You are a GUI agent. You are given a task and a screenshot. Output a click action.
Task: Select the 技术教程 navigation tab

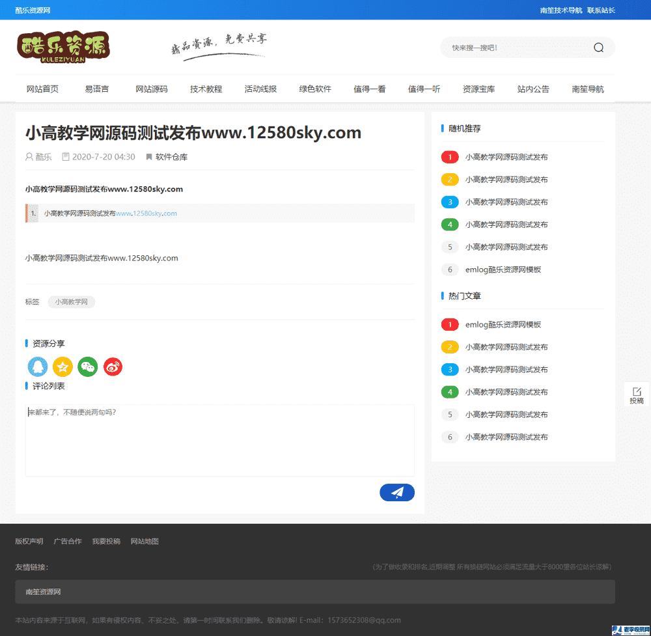(206, 89)
